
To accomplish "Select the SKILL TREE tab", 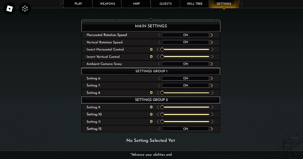I will (x=194, y=4).
